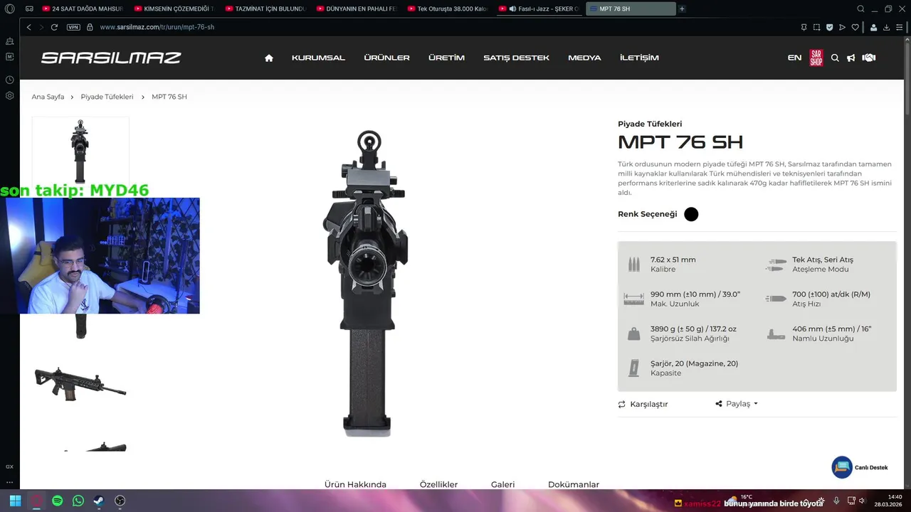Go back in browser history
Image resolution: width=911 pixels, height=512 pixels.
28,27
